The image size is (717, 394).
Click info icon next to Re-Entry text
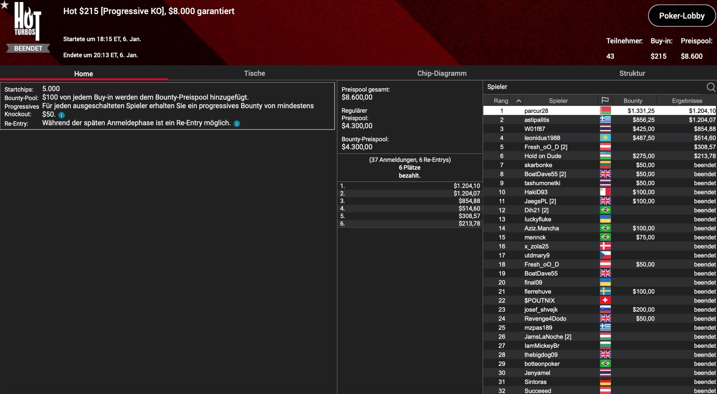[237, 124]
